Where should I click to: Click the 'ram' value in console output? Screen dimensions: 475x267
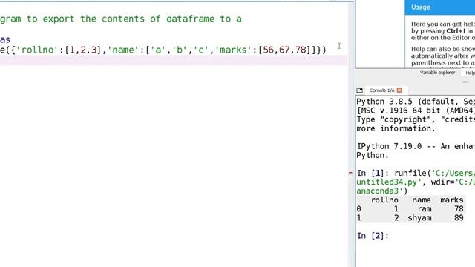tap(425, 209)
